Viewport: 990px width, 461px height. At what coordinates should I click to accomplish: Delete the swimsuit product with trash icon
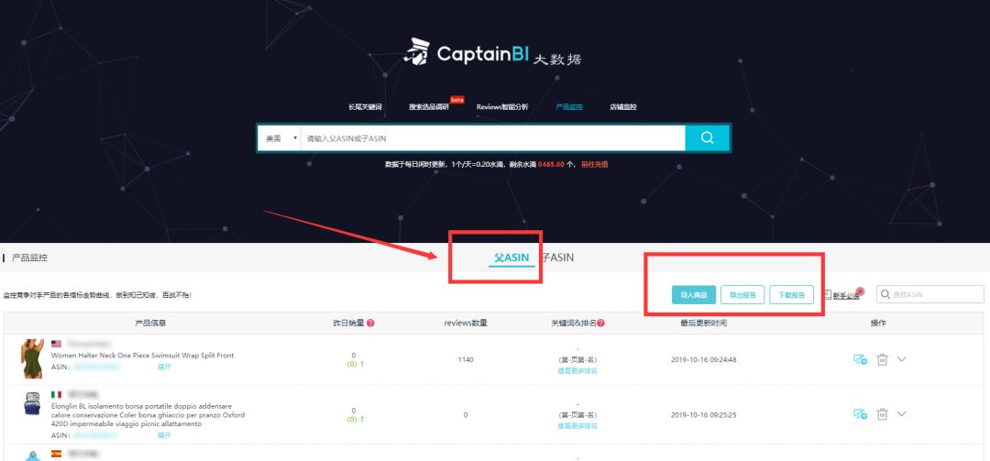[x=882, y=359]
